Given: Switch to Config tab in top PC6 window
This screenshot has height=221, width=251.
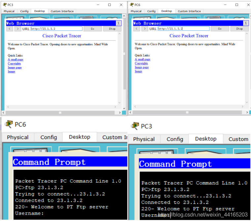Looking at the screenshot, I should coord(151,11).
